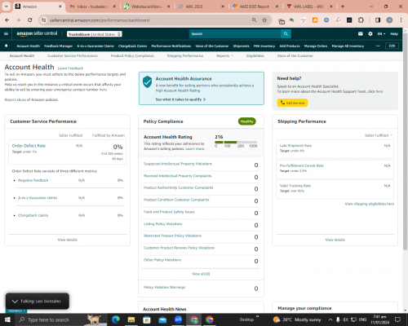Image resolution: width=408 pixels, height=326 pixels.
Task: Bookmark this page with the star icon
Action: [264, 20]
